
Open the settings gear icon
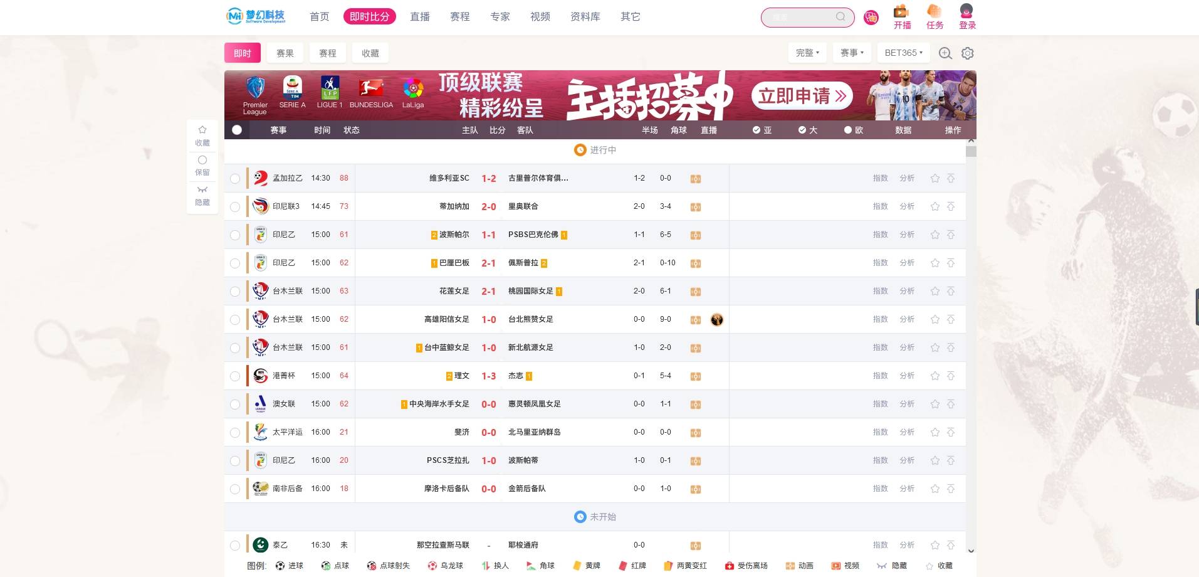(x=967, y=53)
